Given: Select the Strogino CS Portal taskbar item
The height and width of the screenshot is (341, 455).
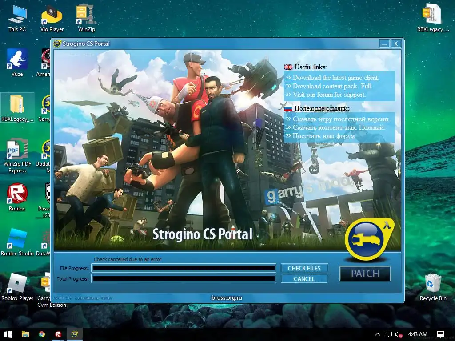Looking at the screenshot, I should tap(75, 334).
